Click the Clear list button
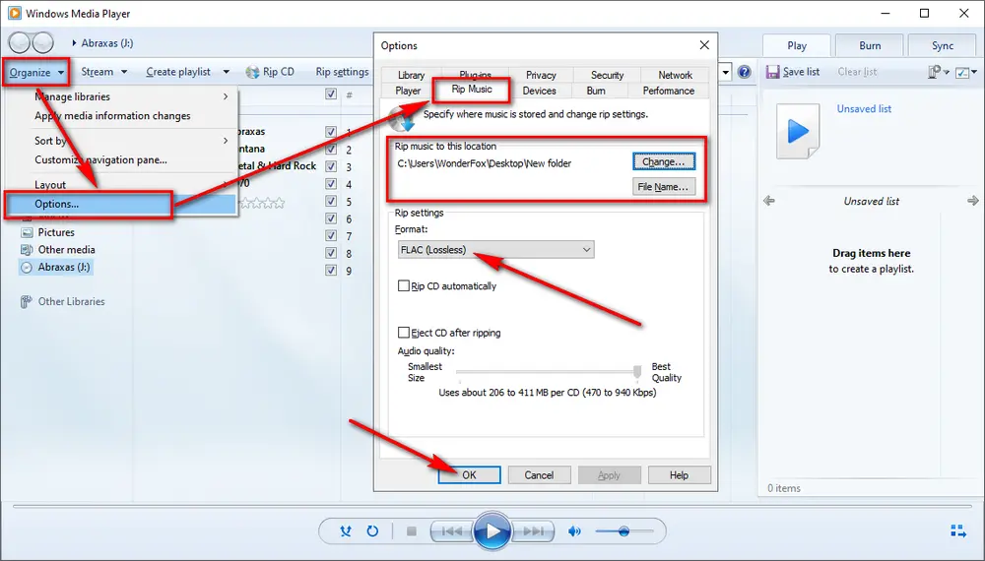The image size is (985, 561). 857,72
